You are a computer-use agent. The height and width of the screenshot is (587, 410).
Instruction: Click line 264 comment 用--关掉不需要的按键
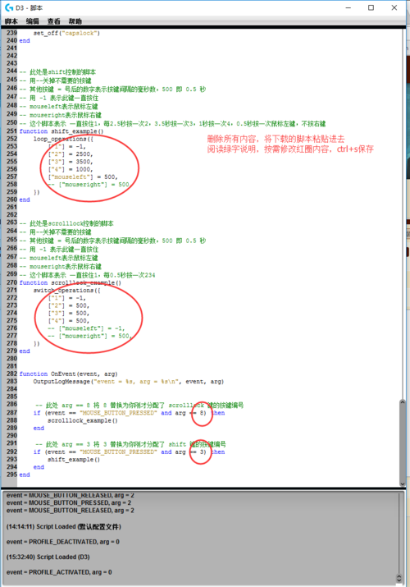[55, 232]
